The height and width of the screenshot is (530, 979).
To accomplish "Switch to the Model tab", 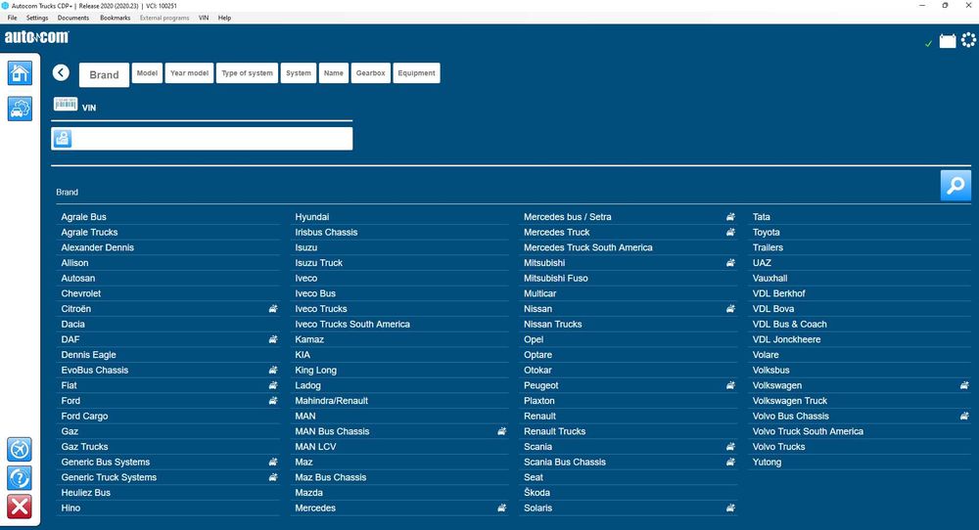I will 147,73.
